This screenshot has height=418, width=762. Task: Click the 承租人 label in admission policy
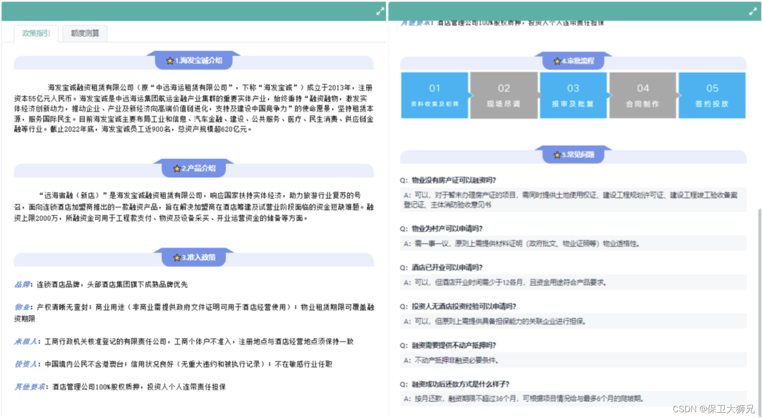coord(26,342)
